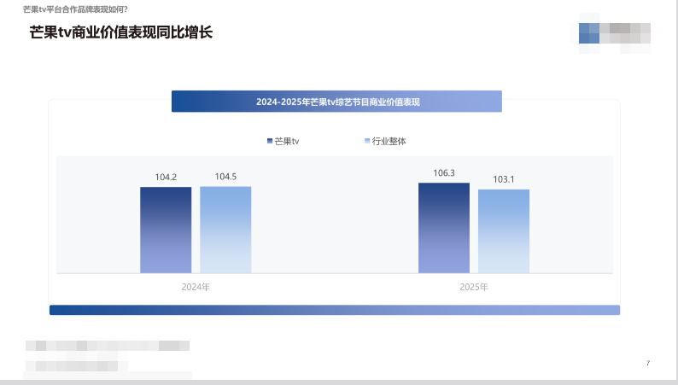Click the chart banner 2024-2025年芒果tv综艺节目商业价值表现
Image resolution: width=678 pixels, height=385 pixels.
tap(336, 102)
